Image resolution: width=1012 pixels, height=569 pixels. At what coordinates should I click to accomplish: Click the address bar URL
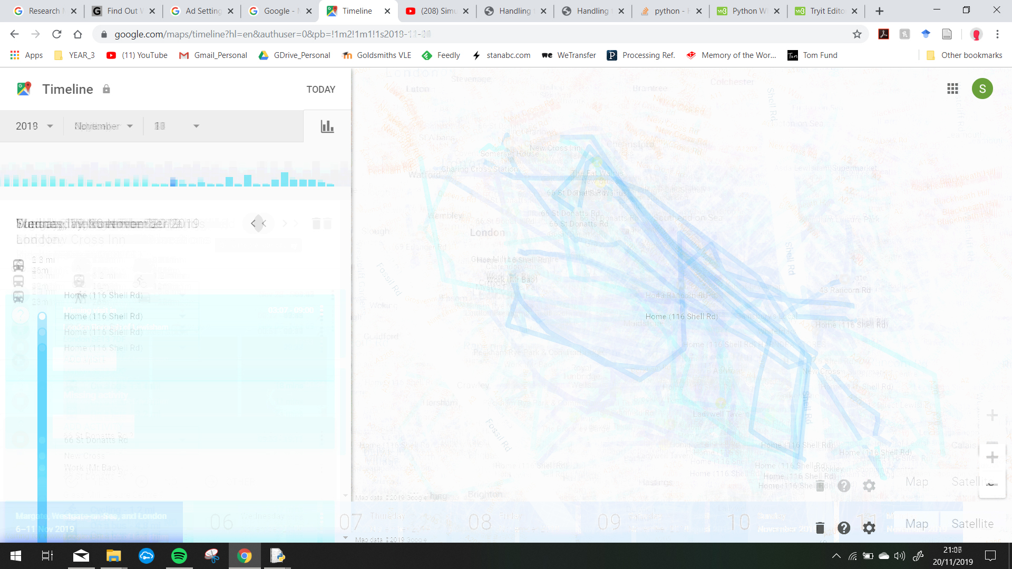tap(273, 34)
